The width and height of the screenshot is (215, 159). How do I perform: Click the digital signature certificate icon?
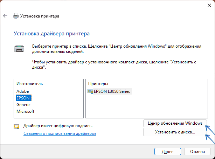(16, 126)
